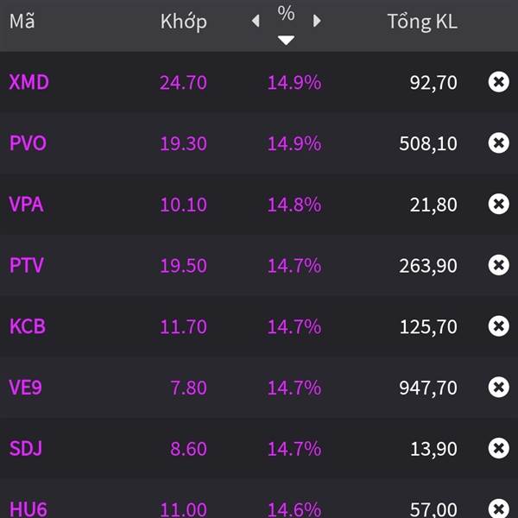
Task: Remove VE9 from the watchlist
Action: point(499,387)
